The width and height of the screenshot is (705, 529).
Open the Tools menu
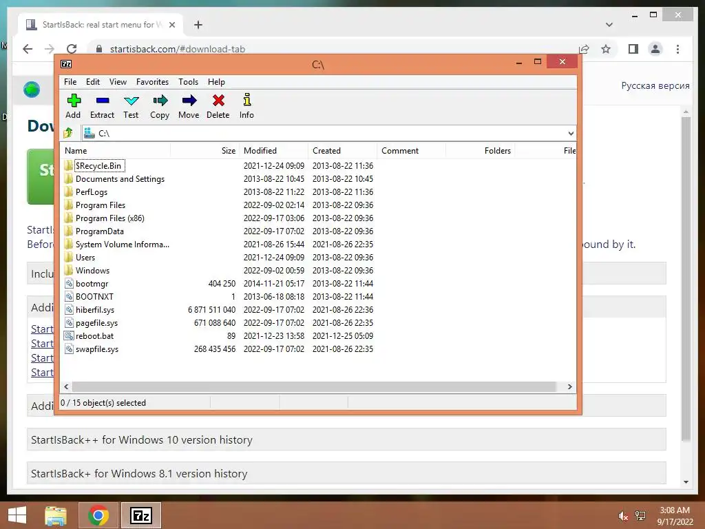pyautogui.click(x=188, y=82)
